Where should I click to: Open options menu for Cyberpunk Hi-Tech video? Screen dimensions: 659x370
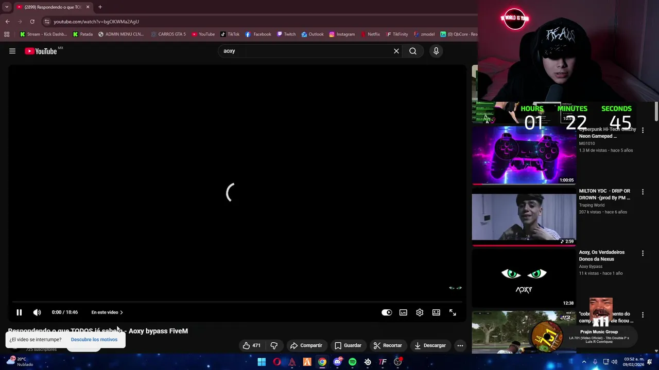pos(643,131)
